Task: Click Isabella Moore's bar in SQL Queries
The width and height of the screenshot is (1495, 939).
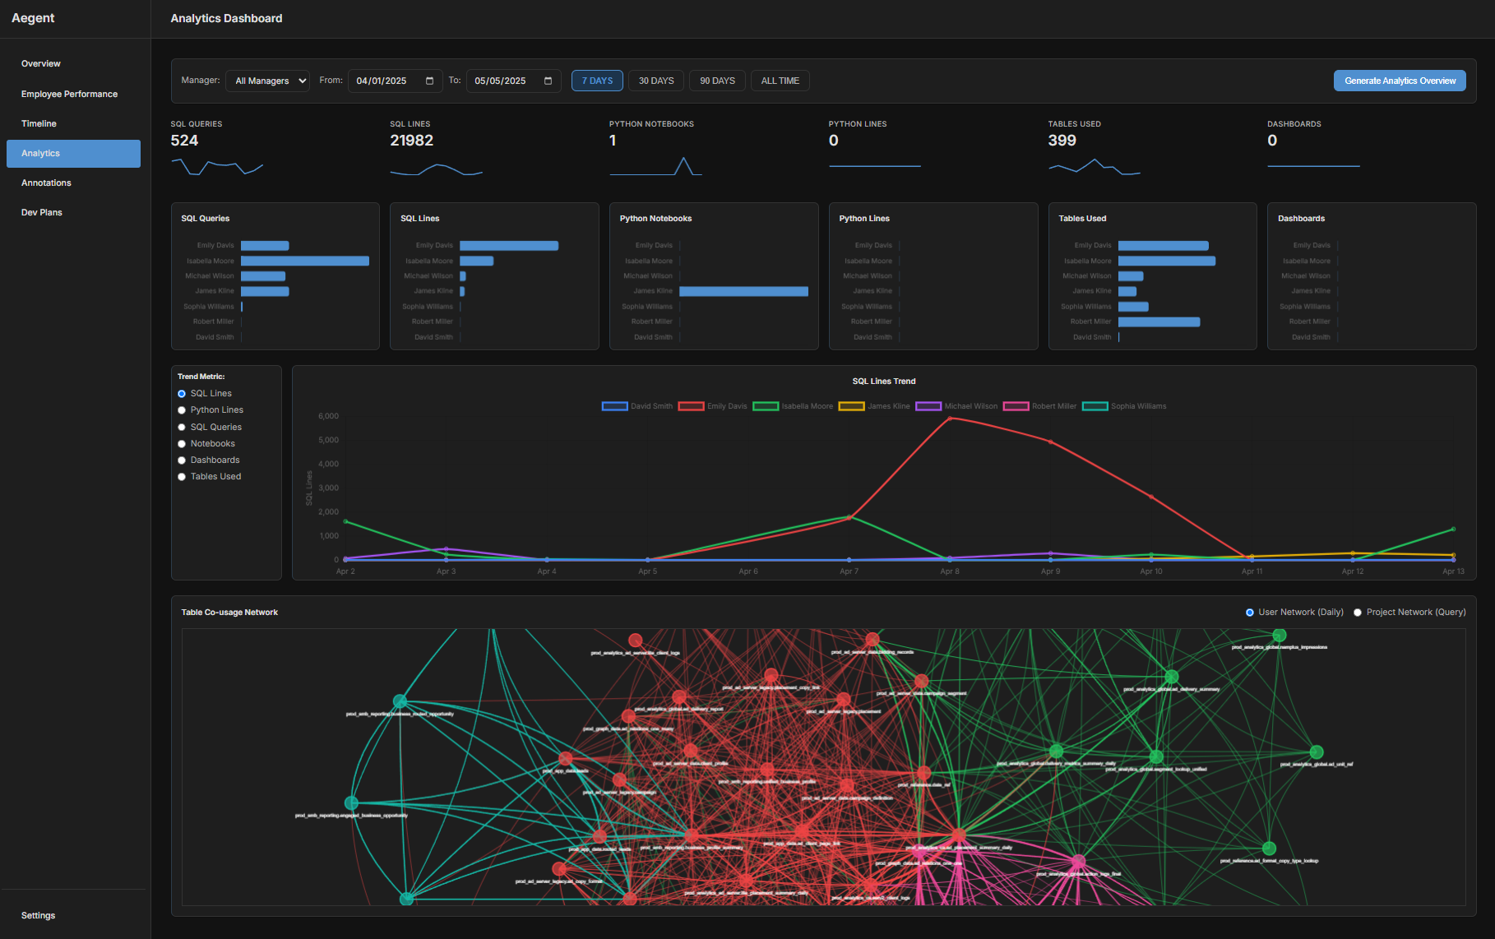Action: point(304,261)
